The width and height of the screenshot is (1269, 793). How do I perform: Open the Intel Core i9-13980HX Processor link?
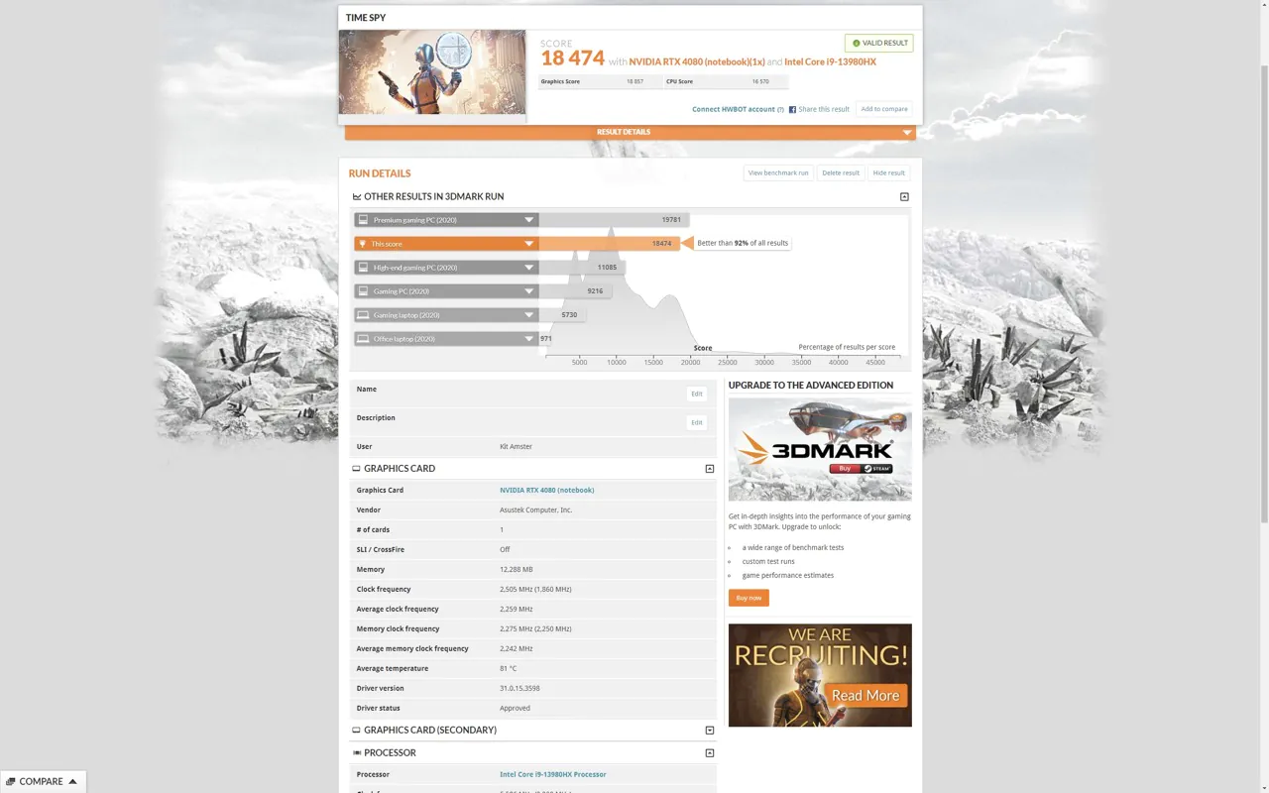pyautogui.click(x=553, y=774)
